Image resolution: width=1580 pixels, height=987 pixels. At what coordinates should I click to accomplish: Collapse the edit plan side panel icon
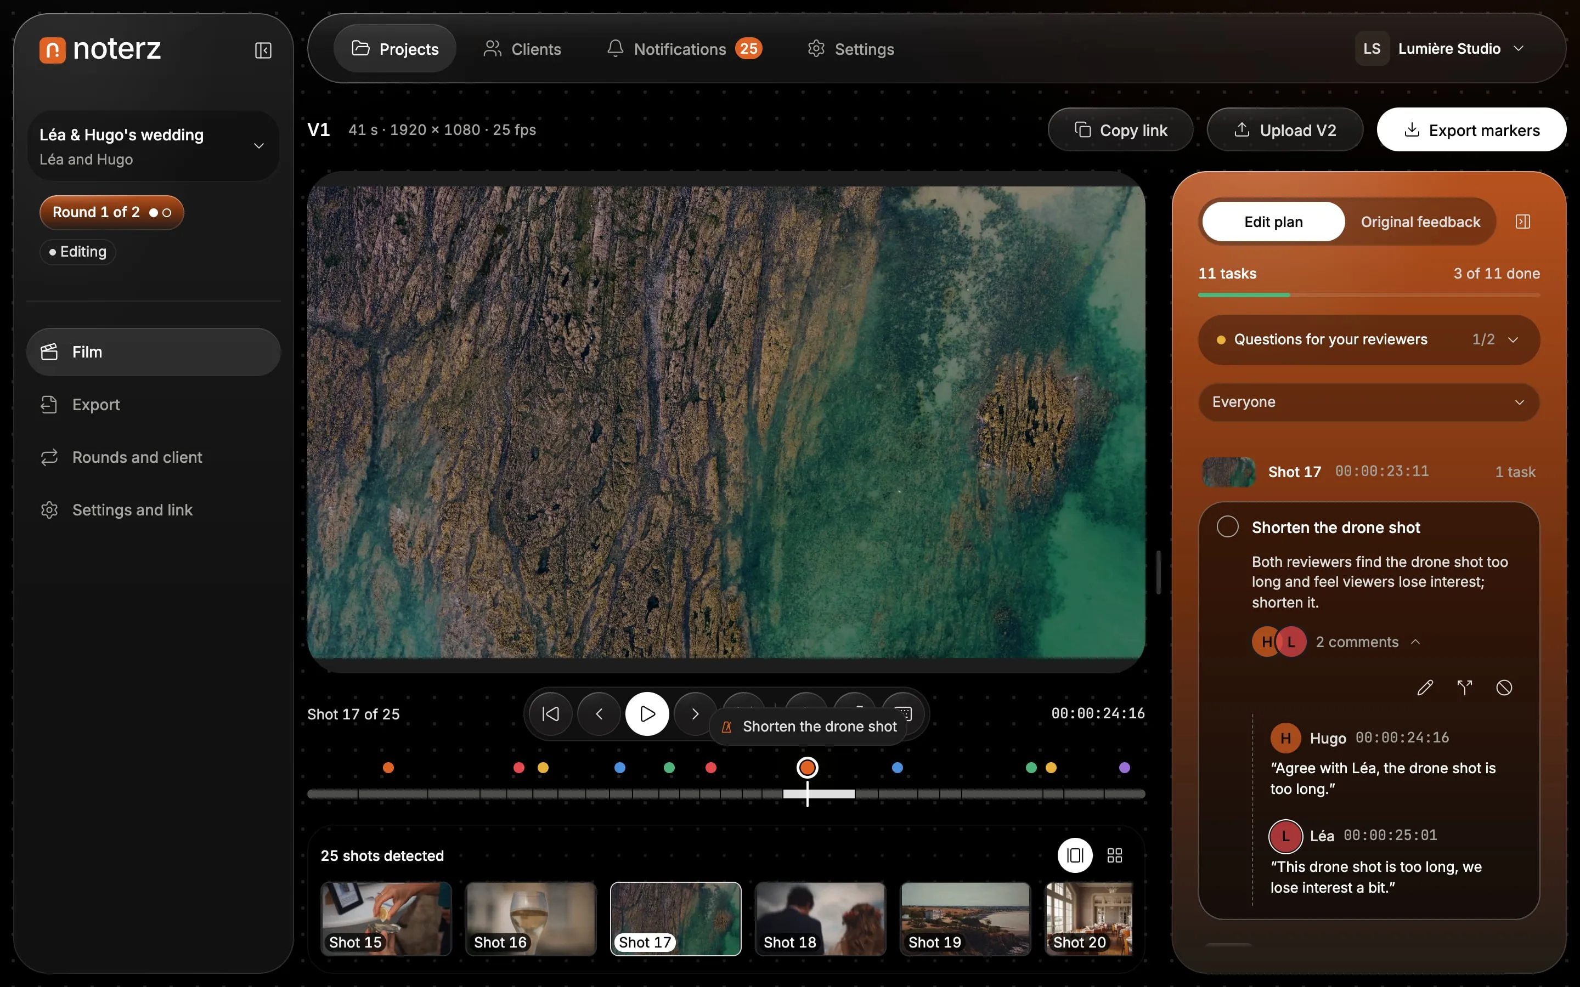tap(1522, 222)
